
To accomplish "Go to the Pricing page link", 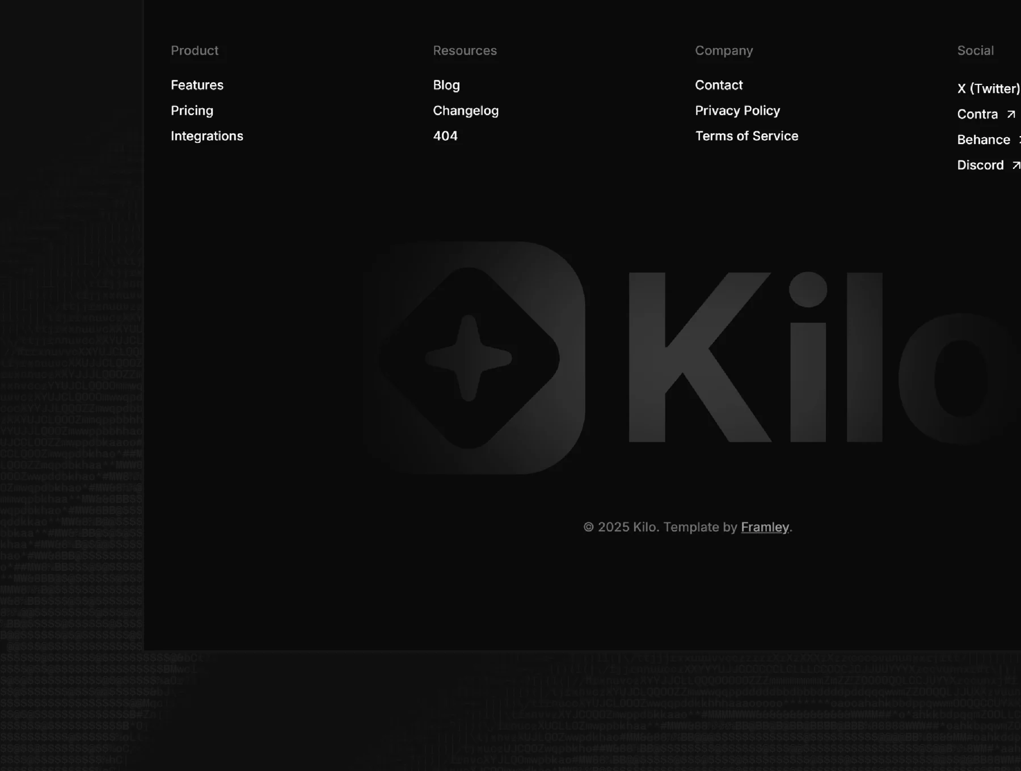I will click(192, 111).
